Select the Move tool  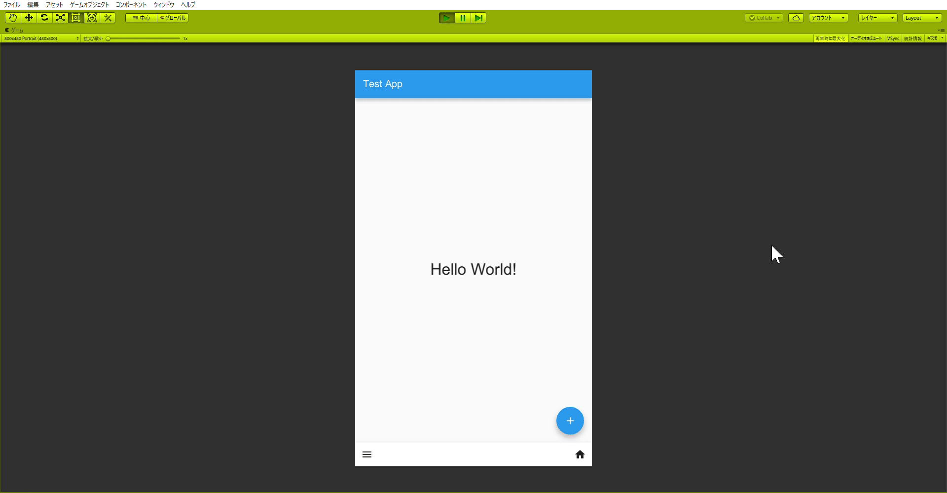tap(29, 18)
